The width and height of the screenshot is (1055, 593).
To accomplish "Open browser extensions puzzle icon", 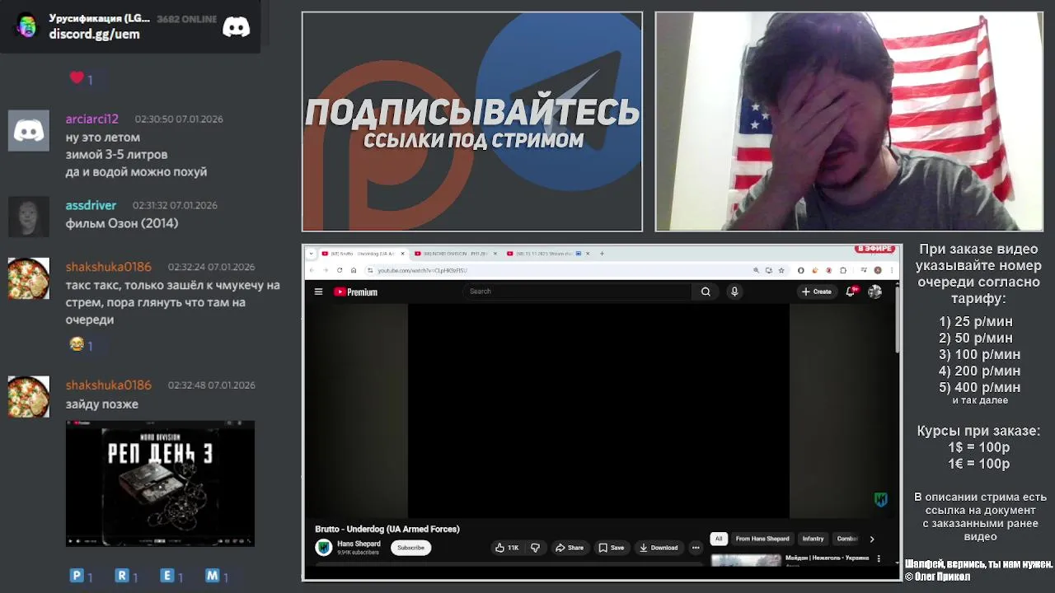I will [843, 270].
